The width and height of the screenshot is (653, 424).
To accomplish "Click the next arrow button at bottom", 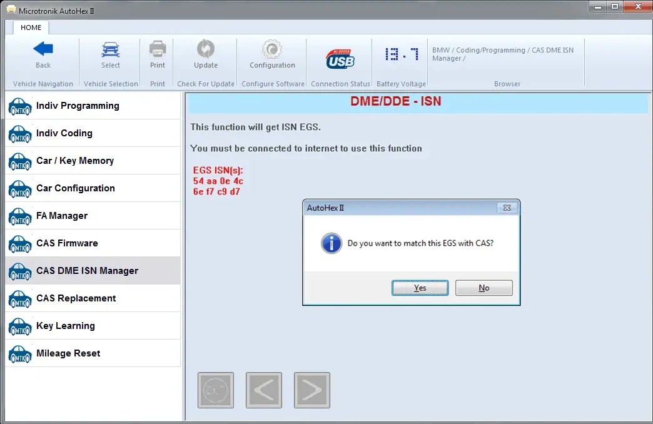I will tap(312, 390).
